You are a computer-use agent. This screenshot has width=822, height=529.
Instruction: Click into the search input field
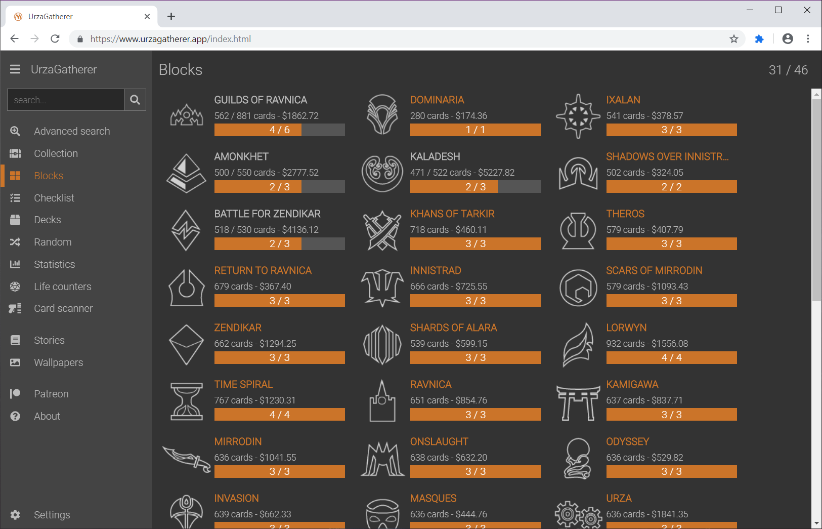(66, 100)
